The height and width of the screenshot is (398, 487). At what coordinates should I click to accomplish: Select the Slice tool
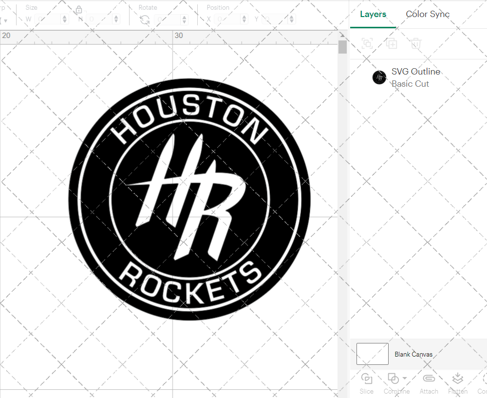click(x=366, y=382)
